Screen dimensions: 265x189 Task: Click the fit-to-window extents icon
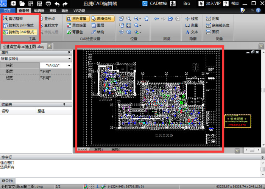(x=129, y=25)
